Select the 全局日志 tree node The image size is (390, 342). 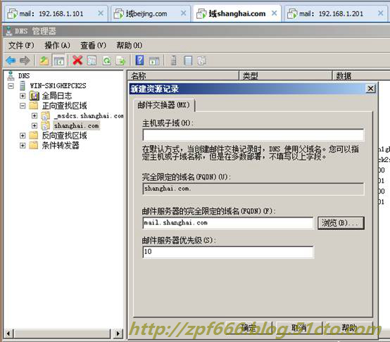57,96
